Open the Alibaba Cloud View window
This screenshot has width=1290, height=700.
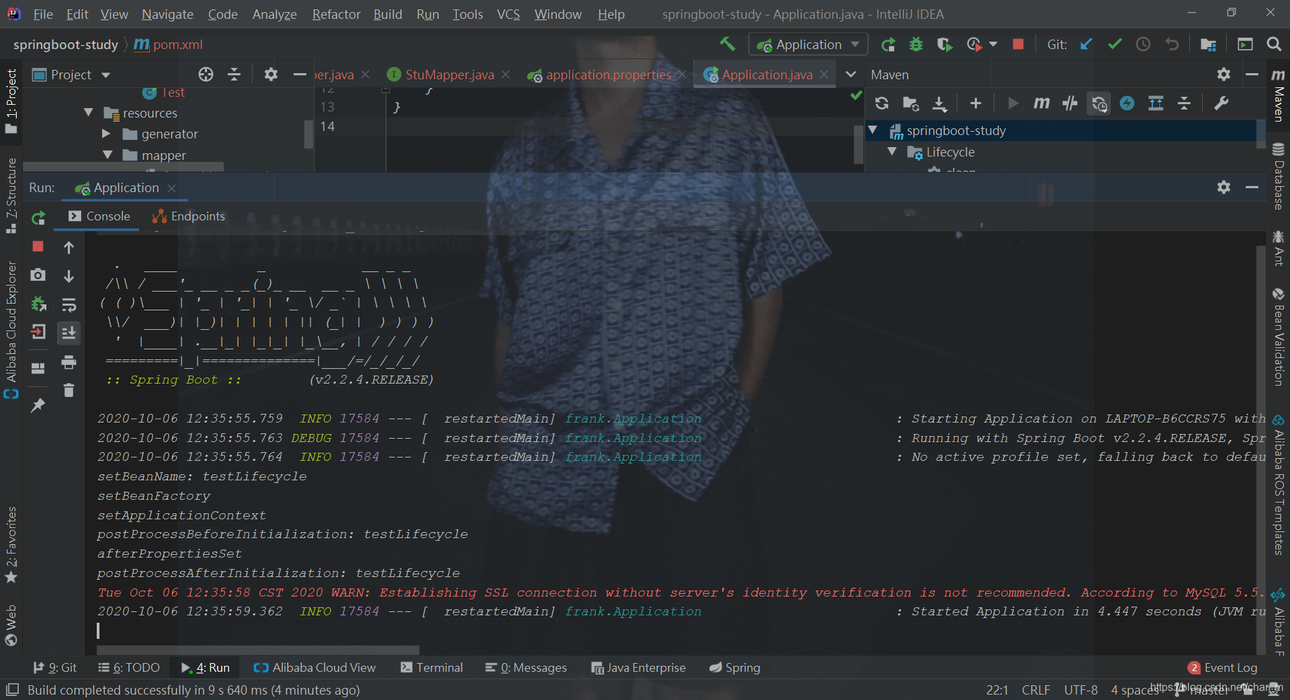pyautogui.click(x=314, y=668)
